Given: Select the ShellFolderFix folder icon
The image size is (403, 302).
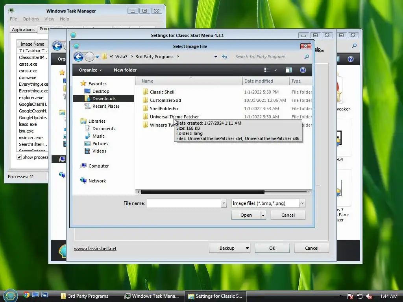Looking at the screenshot, I should 145,109.
